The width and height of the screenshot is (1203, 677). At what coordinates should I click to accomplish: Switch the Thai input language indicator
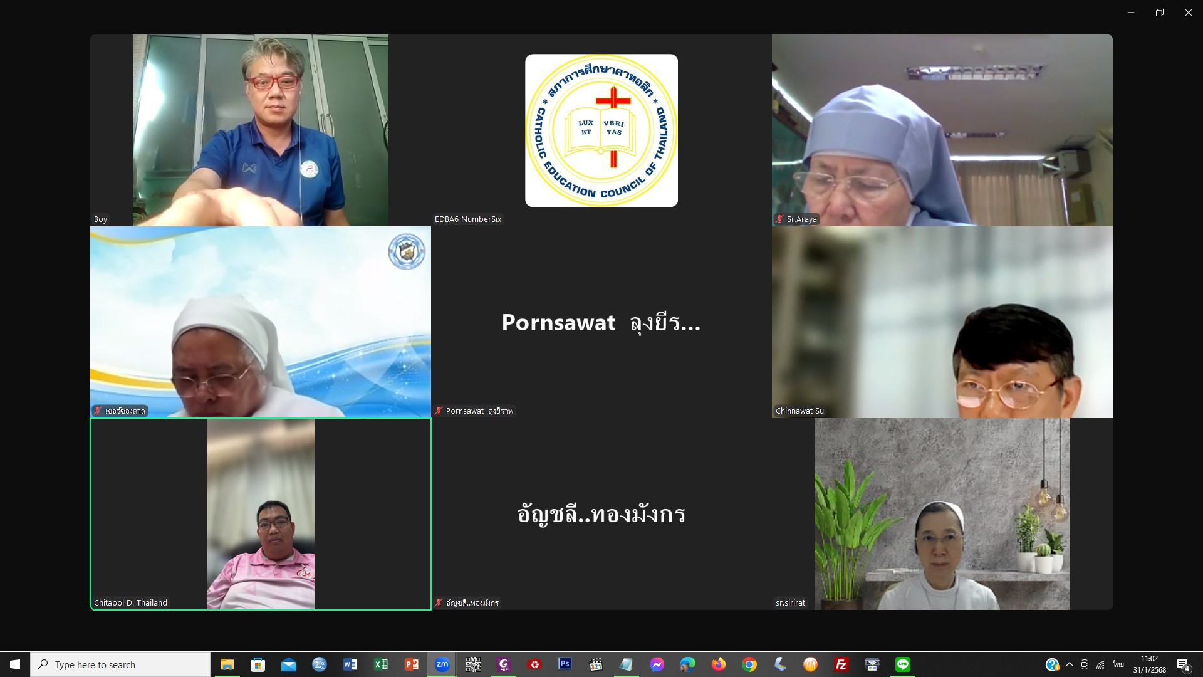click(1118, 664)
